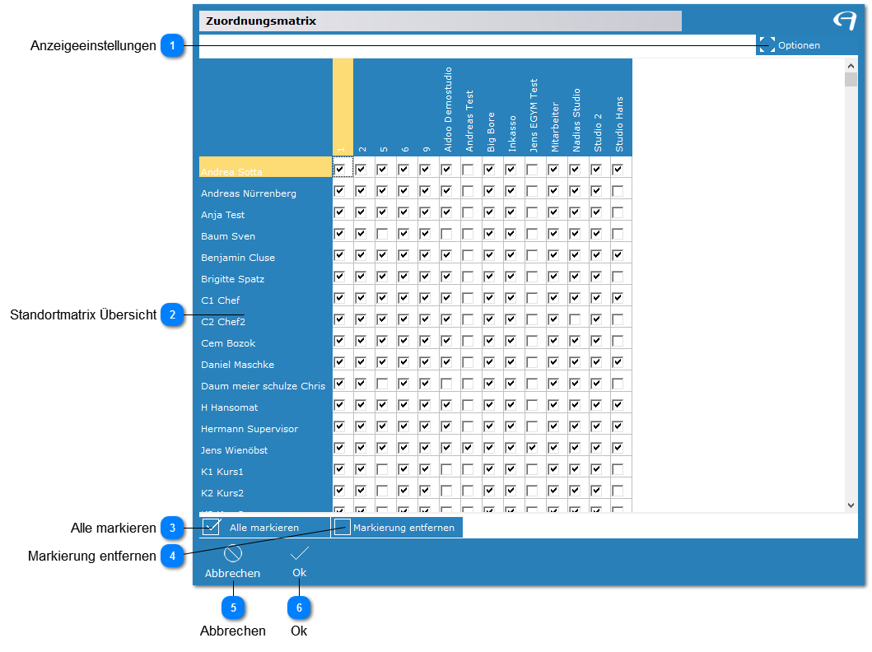872x652 pixels.
Task: Click the Markierung entfernen button label
Action: (x=403, y=528)
